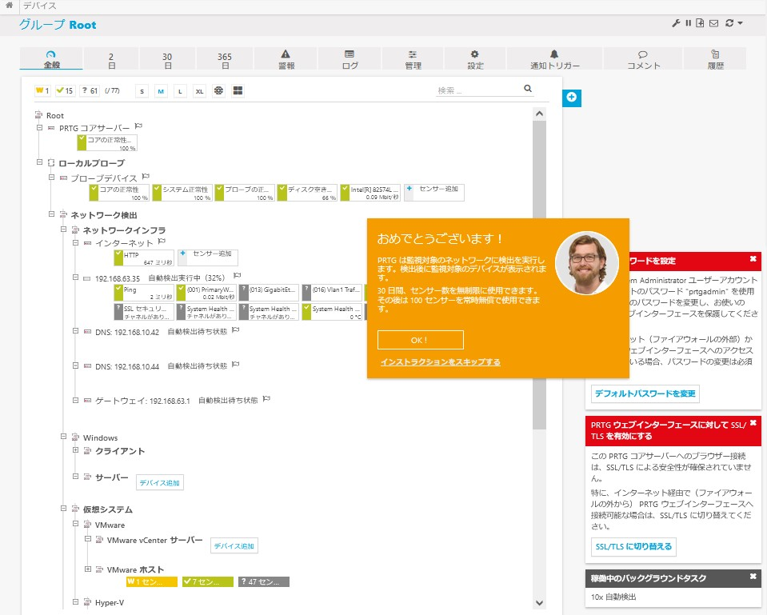Close the password warning card
Image resolution: width=767 pixels, height=615 pixels.
click(x=753, y=258)
